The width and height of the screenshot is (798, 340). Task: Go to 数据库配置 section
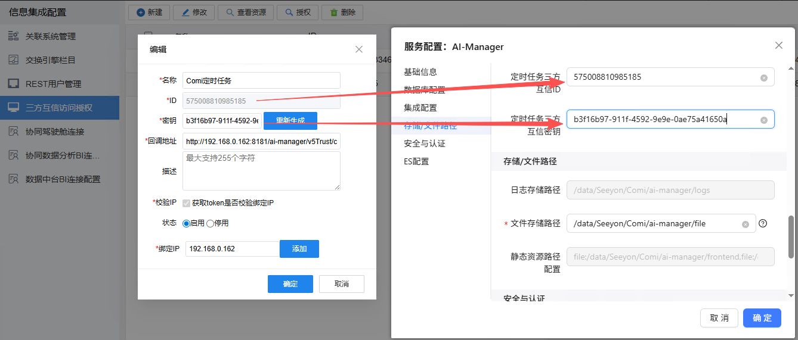click(425, 90)
